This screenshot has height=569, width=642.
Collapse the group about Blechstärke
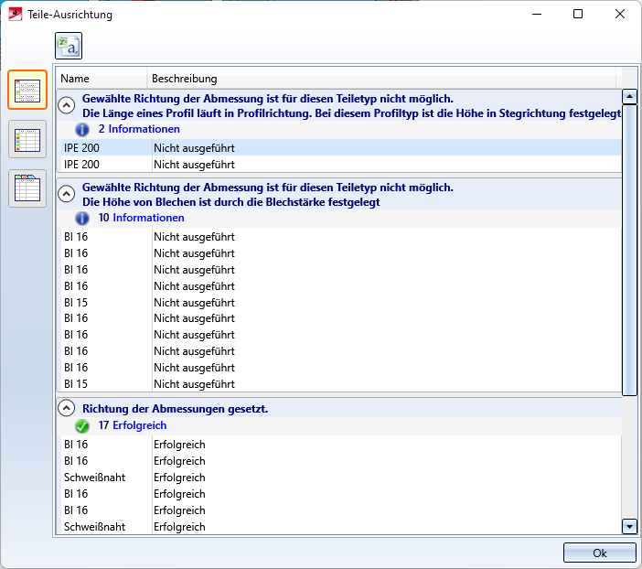66,194
